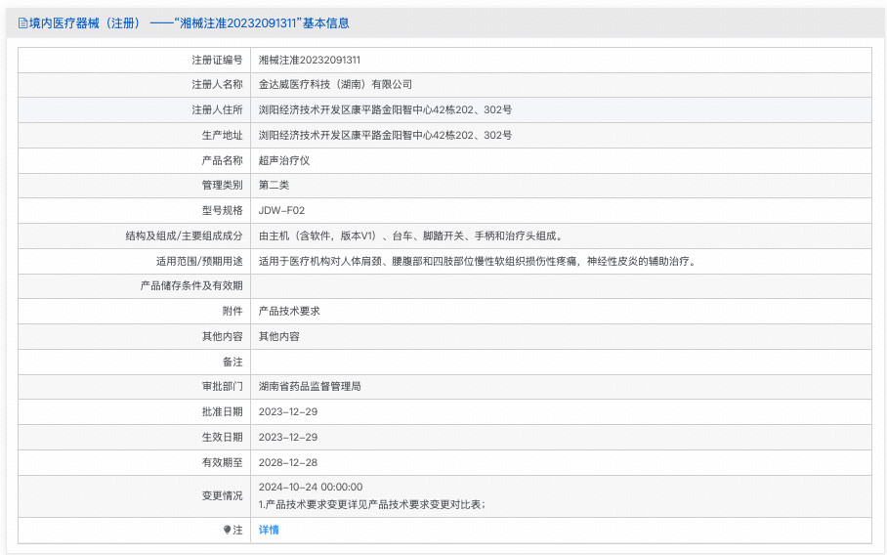The height and width of the screenshot is (555, 887).
Task: Click the 有效期至 label
Action: (223, 463)
